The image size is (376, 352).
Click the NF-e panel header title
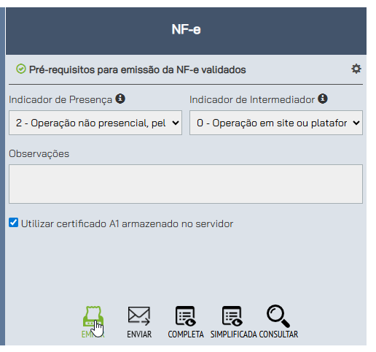click(x=186, y=29)
